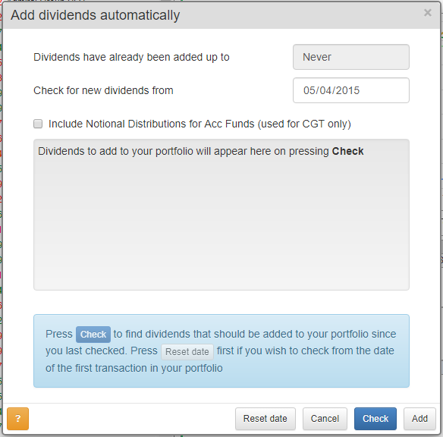Image resolution: width=443 pixels, height=437 pixels.
Task: Click the "of the first transaction in your portfolio" text
Action: click(134, 368)
